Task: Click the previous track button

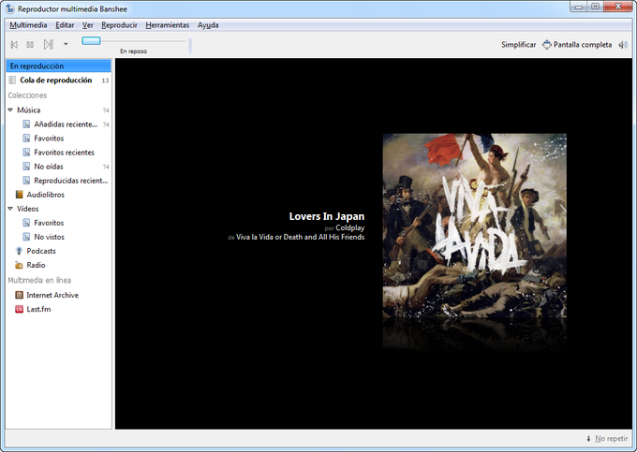Action: (x=14, y=44)
